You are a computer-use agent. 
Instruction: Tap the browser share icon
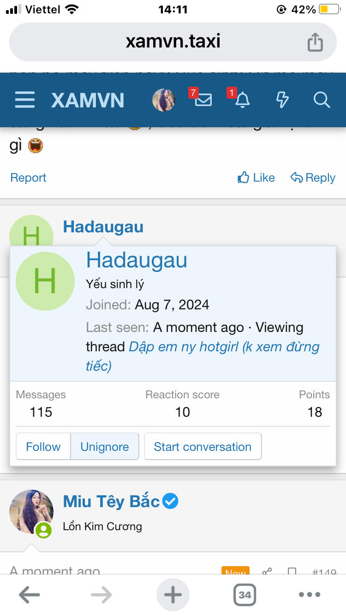[x=315, y=42]
